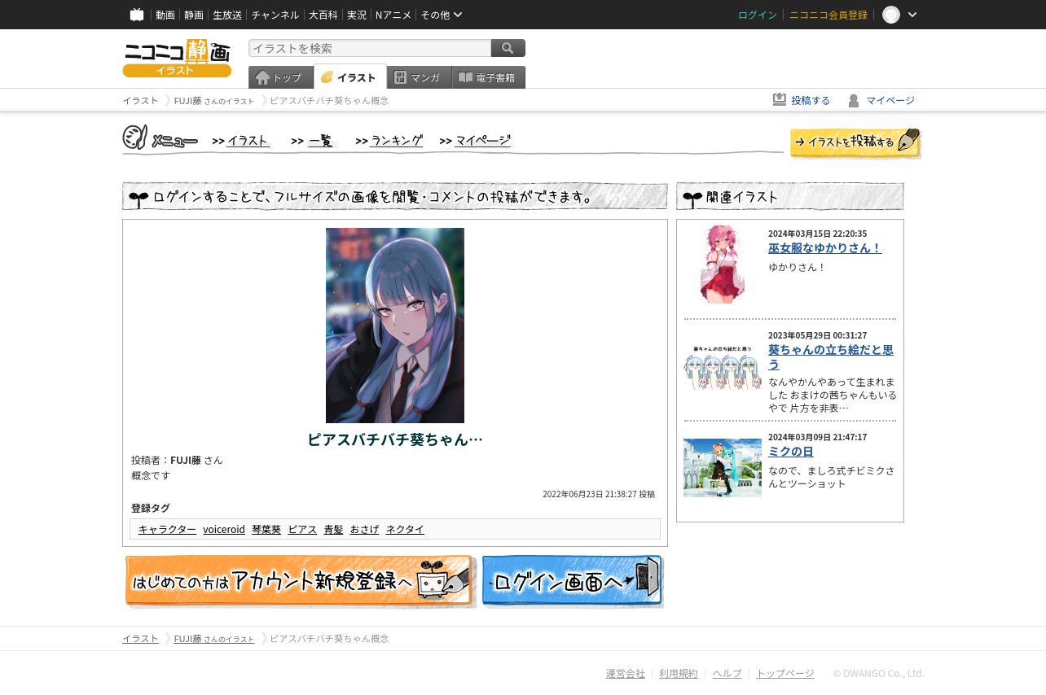Click the ピアスバチバチ葵ちゃん… title

click(x=395, y=439)
